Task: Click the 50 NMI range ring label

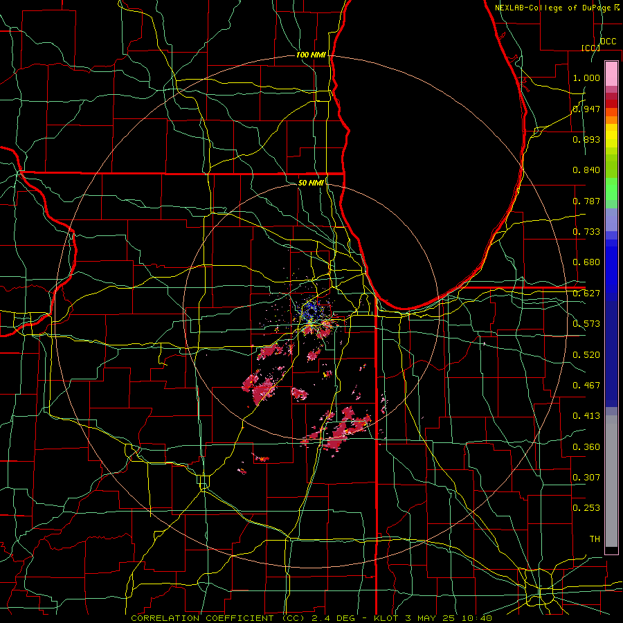Action: (x=311, y=183)
